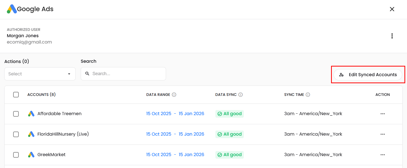
Task: Click the Data Sync info icon
Action: click(x=240, y=95)
